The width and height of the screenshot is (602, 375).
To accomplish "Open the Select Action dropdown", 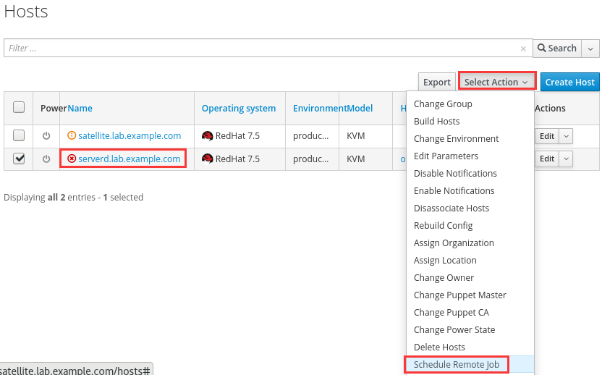I will click(496, 83).
